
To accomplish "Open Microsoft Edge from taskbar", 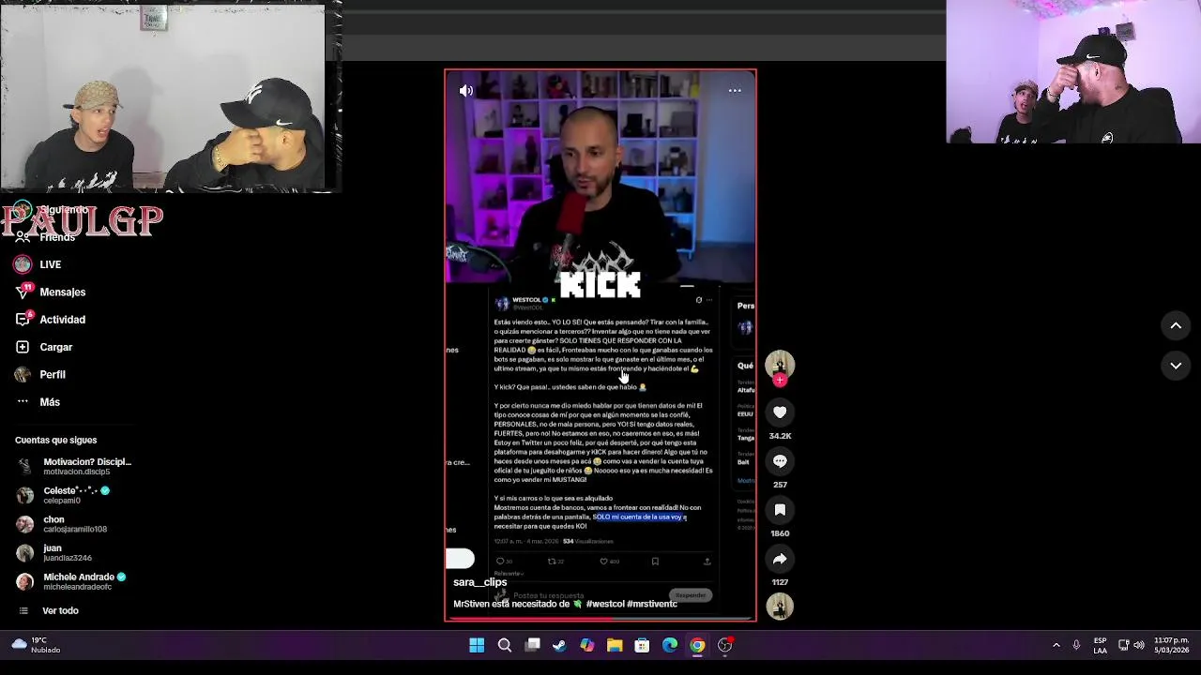I will (x=670, y=645).
